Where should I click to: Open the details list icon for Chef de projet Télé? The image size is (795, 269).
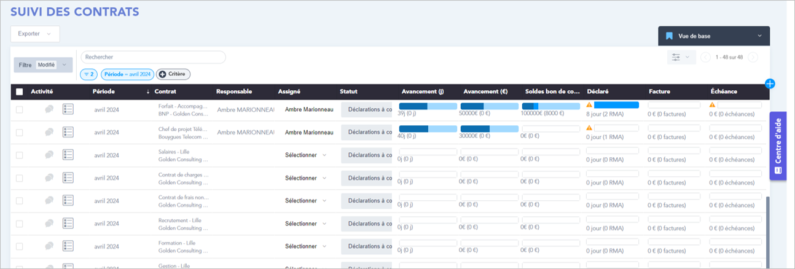[x=68, y=132]
